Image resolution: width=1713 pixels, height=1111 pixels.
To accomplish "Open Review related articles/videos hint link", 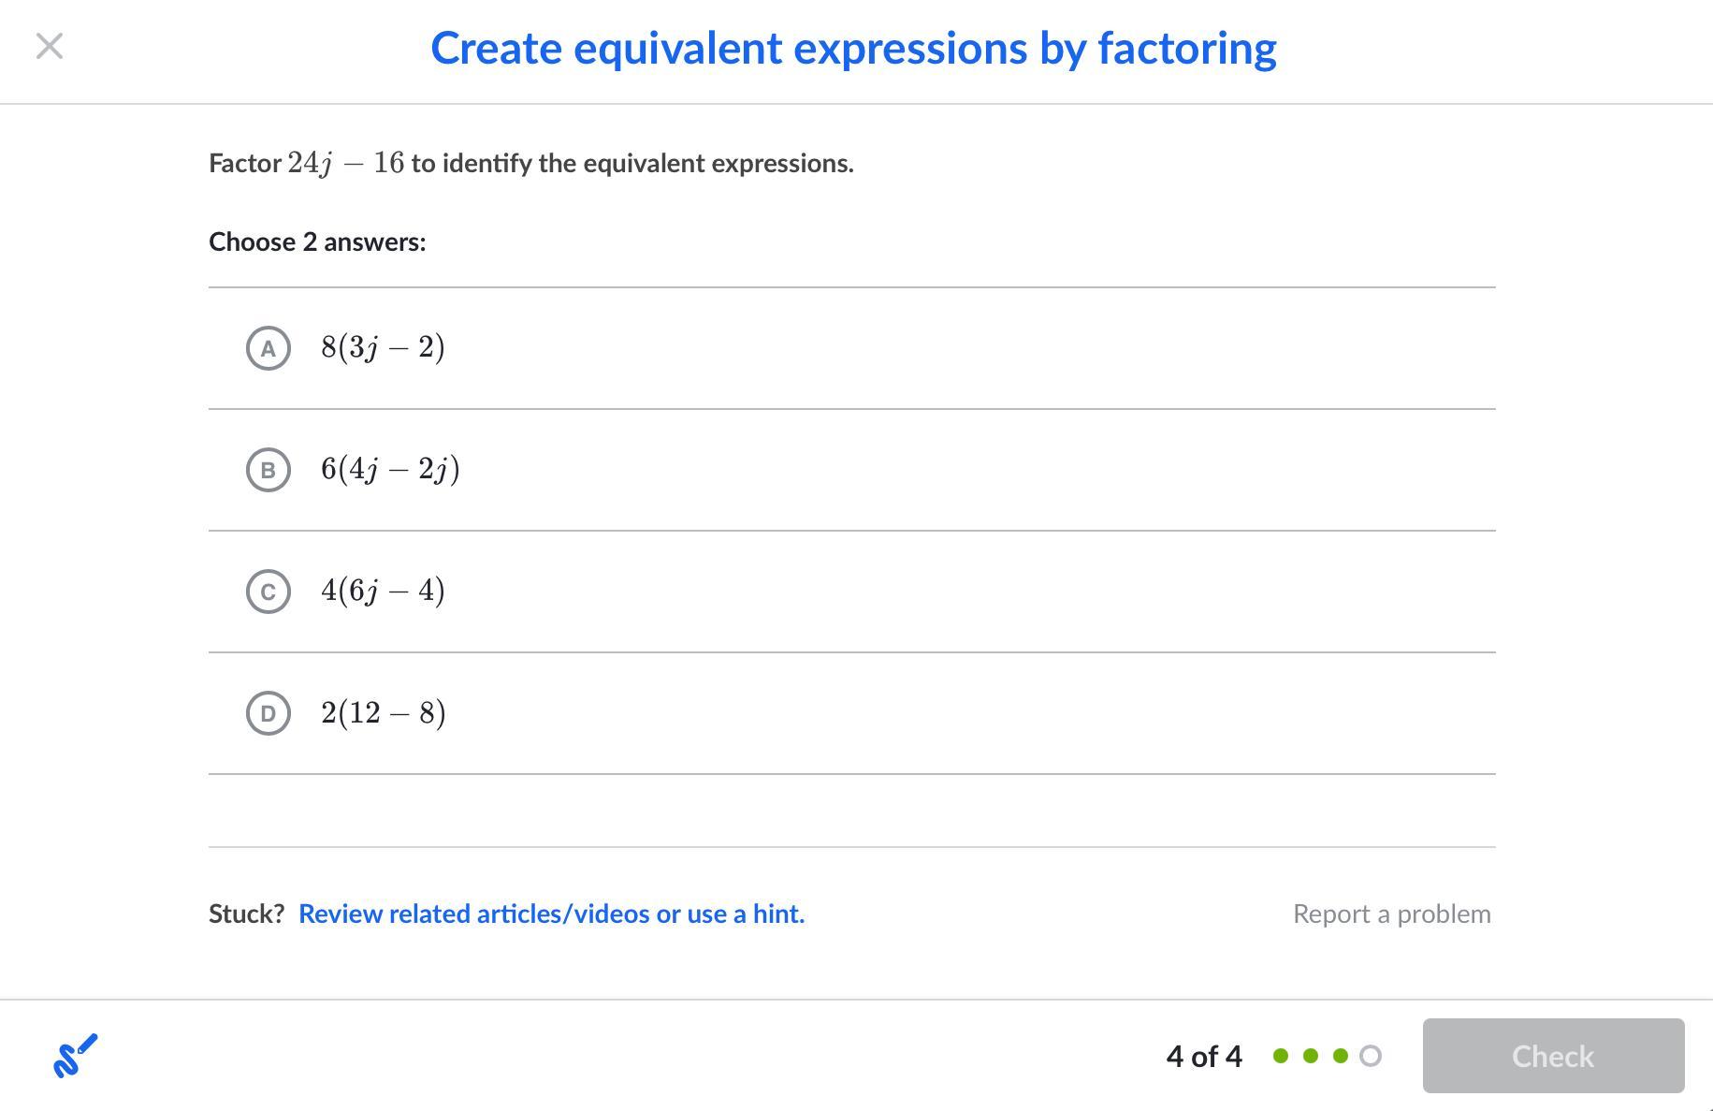I will click(x=551, y=914).
